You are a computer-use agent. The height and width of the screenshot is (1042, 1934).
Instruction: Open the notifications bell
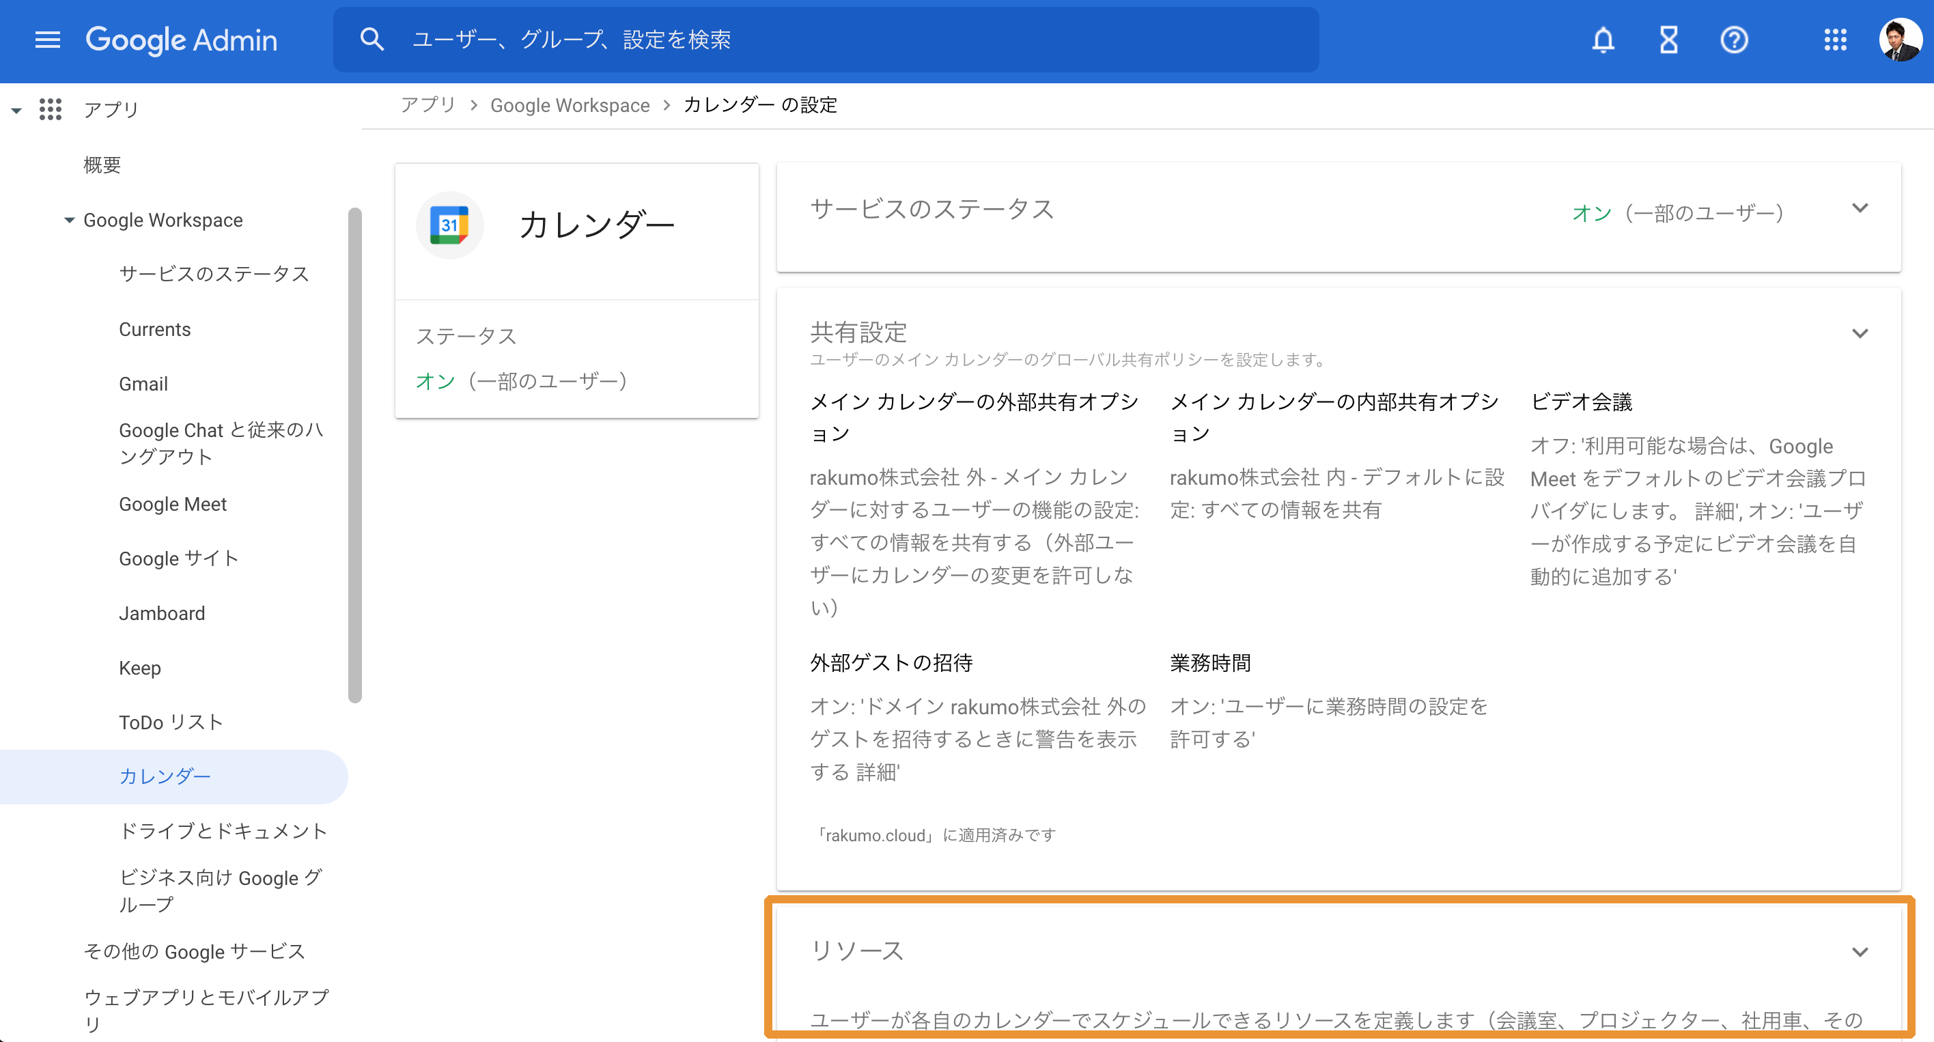pos(1603,40)
